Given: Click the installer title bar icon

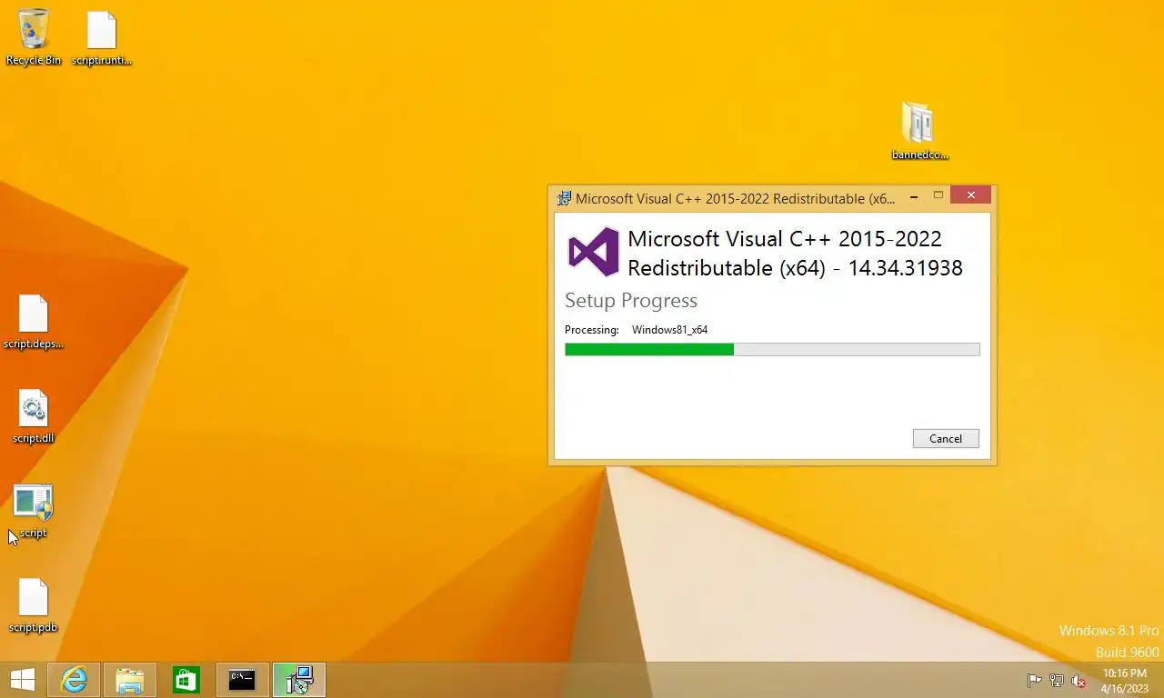Looking at the screenshot, I should tap(564, 198).
